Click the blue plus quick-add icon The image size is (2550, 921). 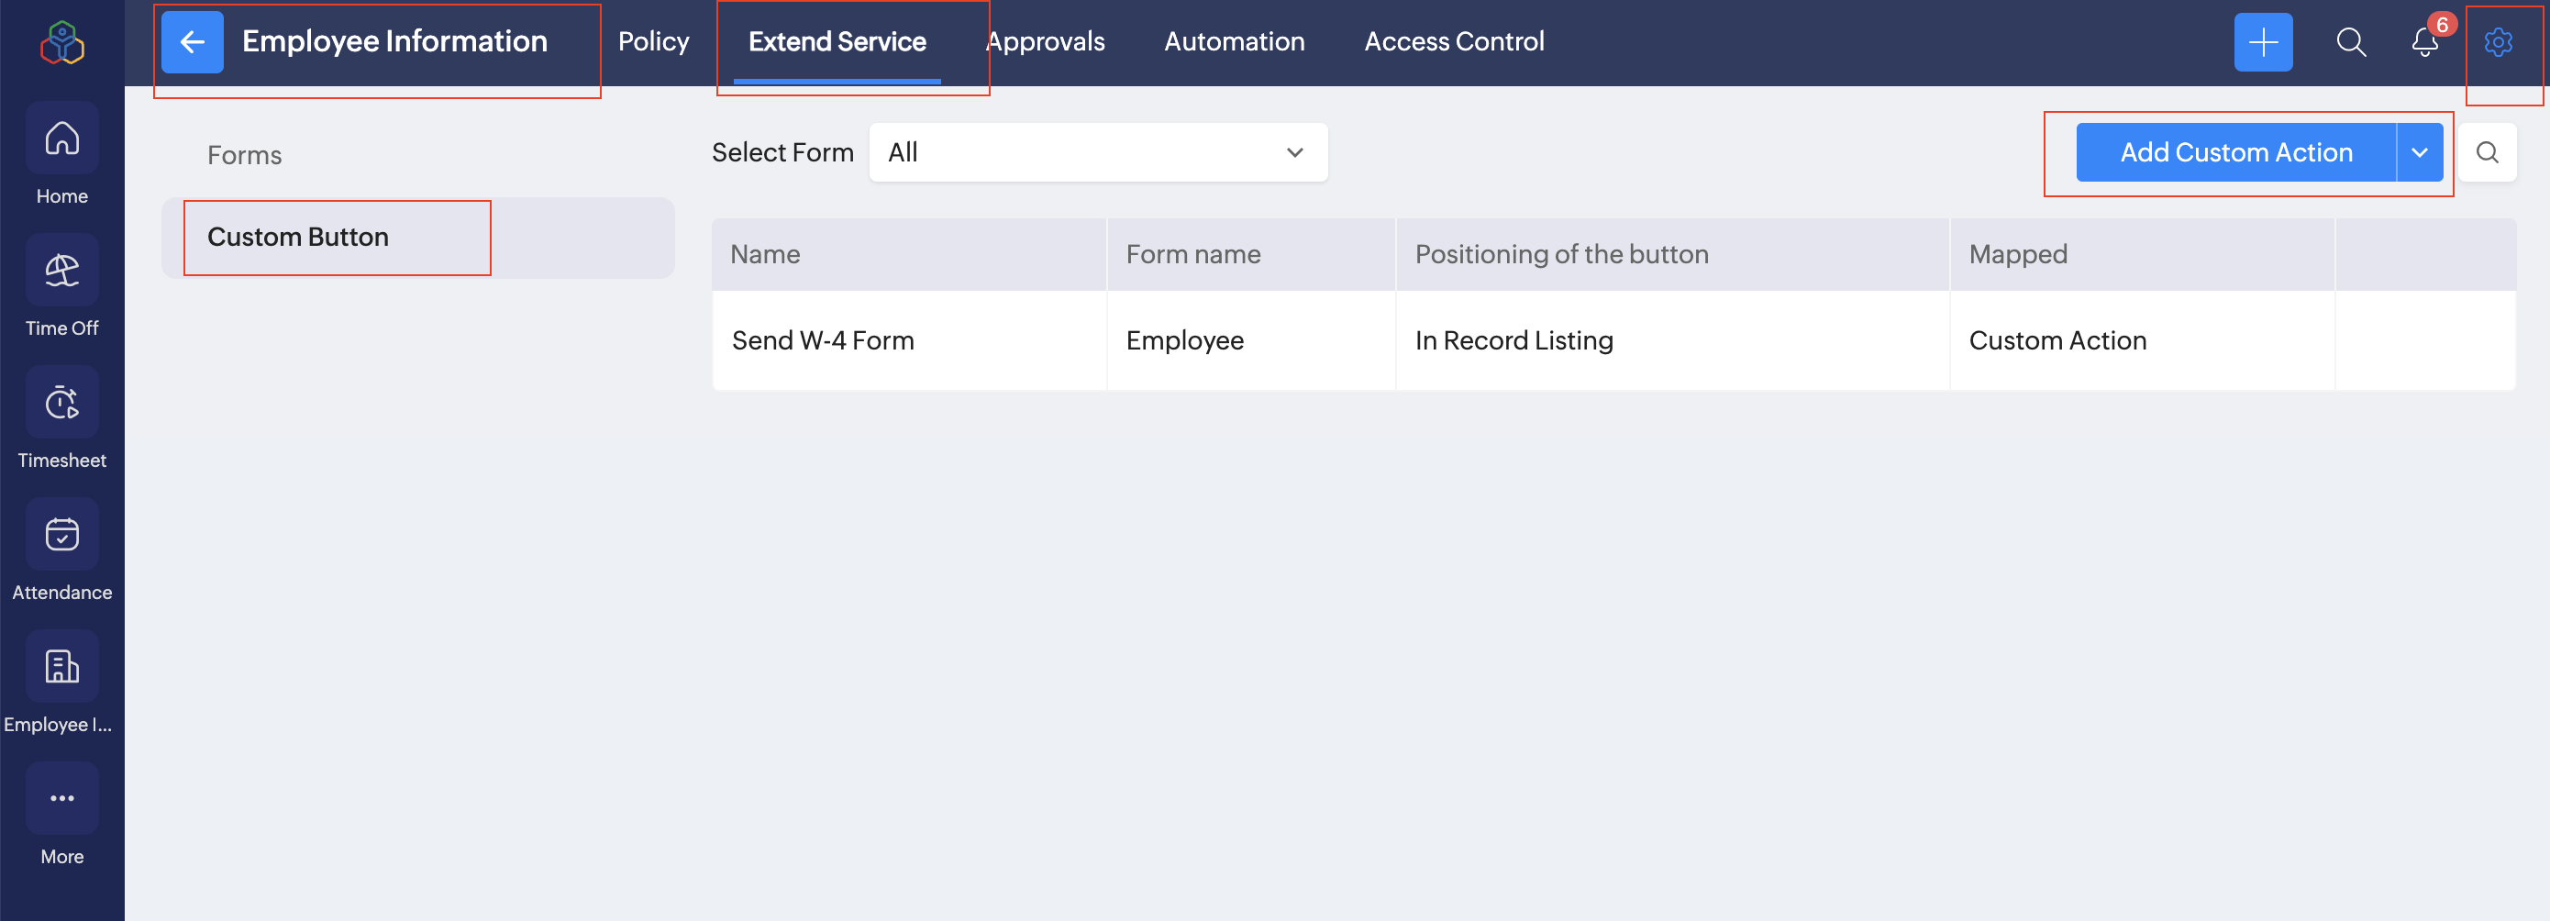click(2262, 41)
